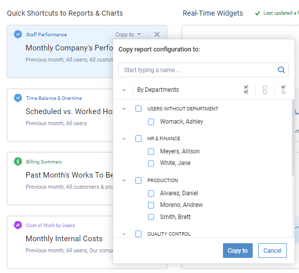Image resolution: width=299 pixels, height=273 pixels.
Task: Click the Cost of Work chart icon
Action: click(18, 225)
